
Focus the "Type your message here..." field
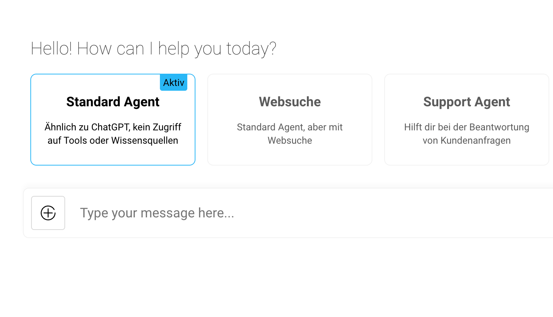tap(157, 213)
